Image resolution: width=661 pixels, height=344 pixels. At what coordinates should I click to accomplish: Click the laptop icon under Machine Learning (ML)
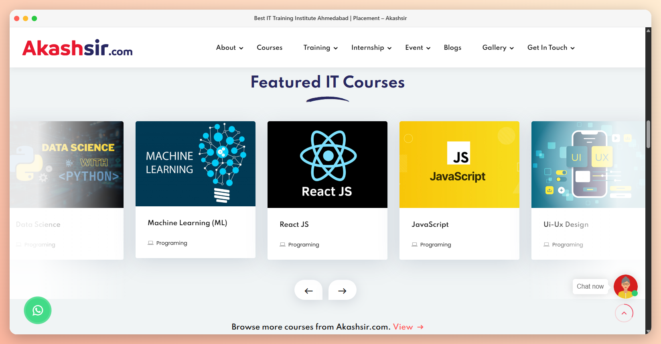pos(150,243)
